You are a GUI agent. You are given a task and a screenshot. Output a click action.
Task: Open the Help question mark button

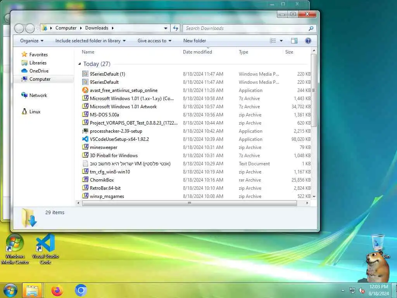[x=308, y=41]
